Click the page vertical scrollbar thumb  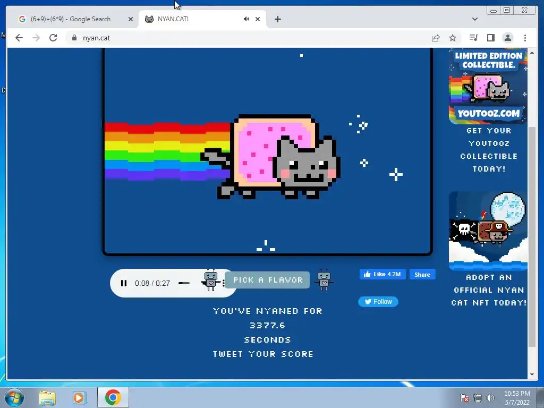click(532, 236)
